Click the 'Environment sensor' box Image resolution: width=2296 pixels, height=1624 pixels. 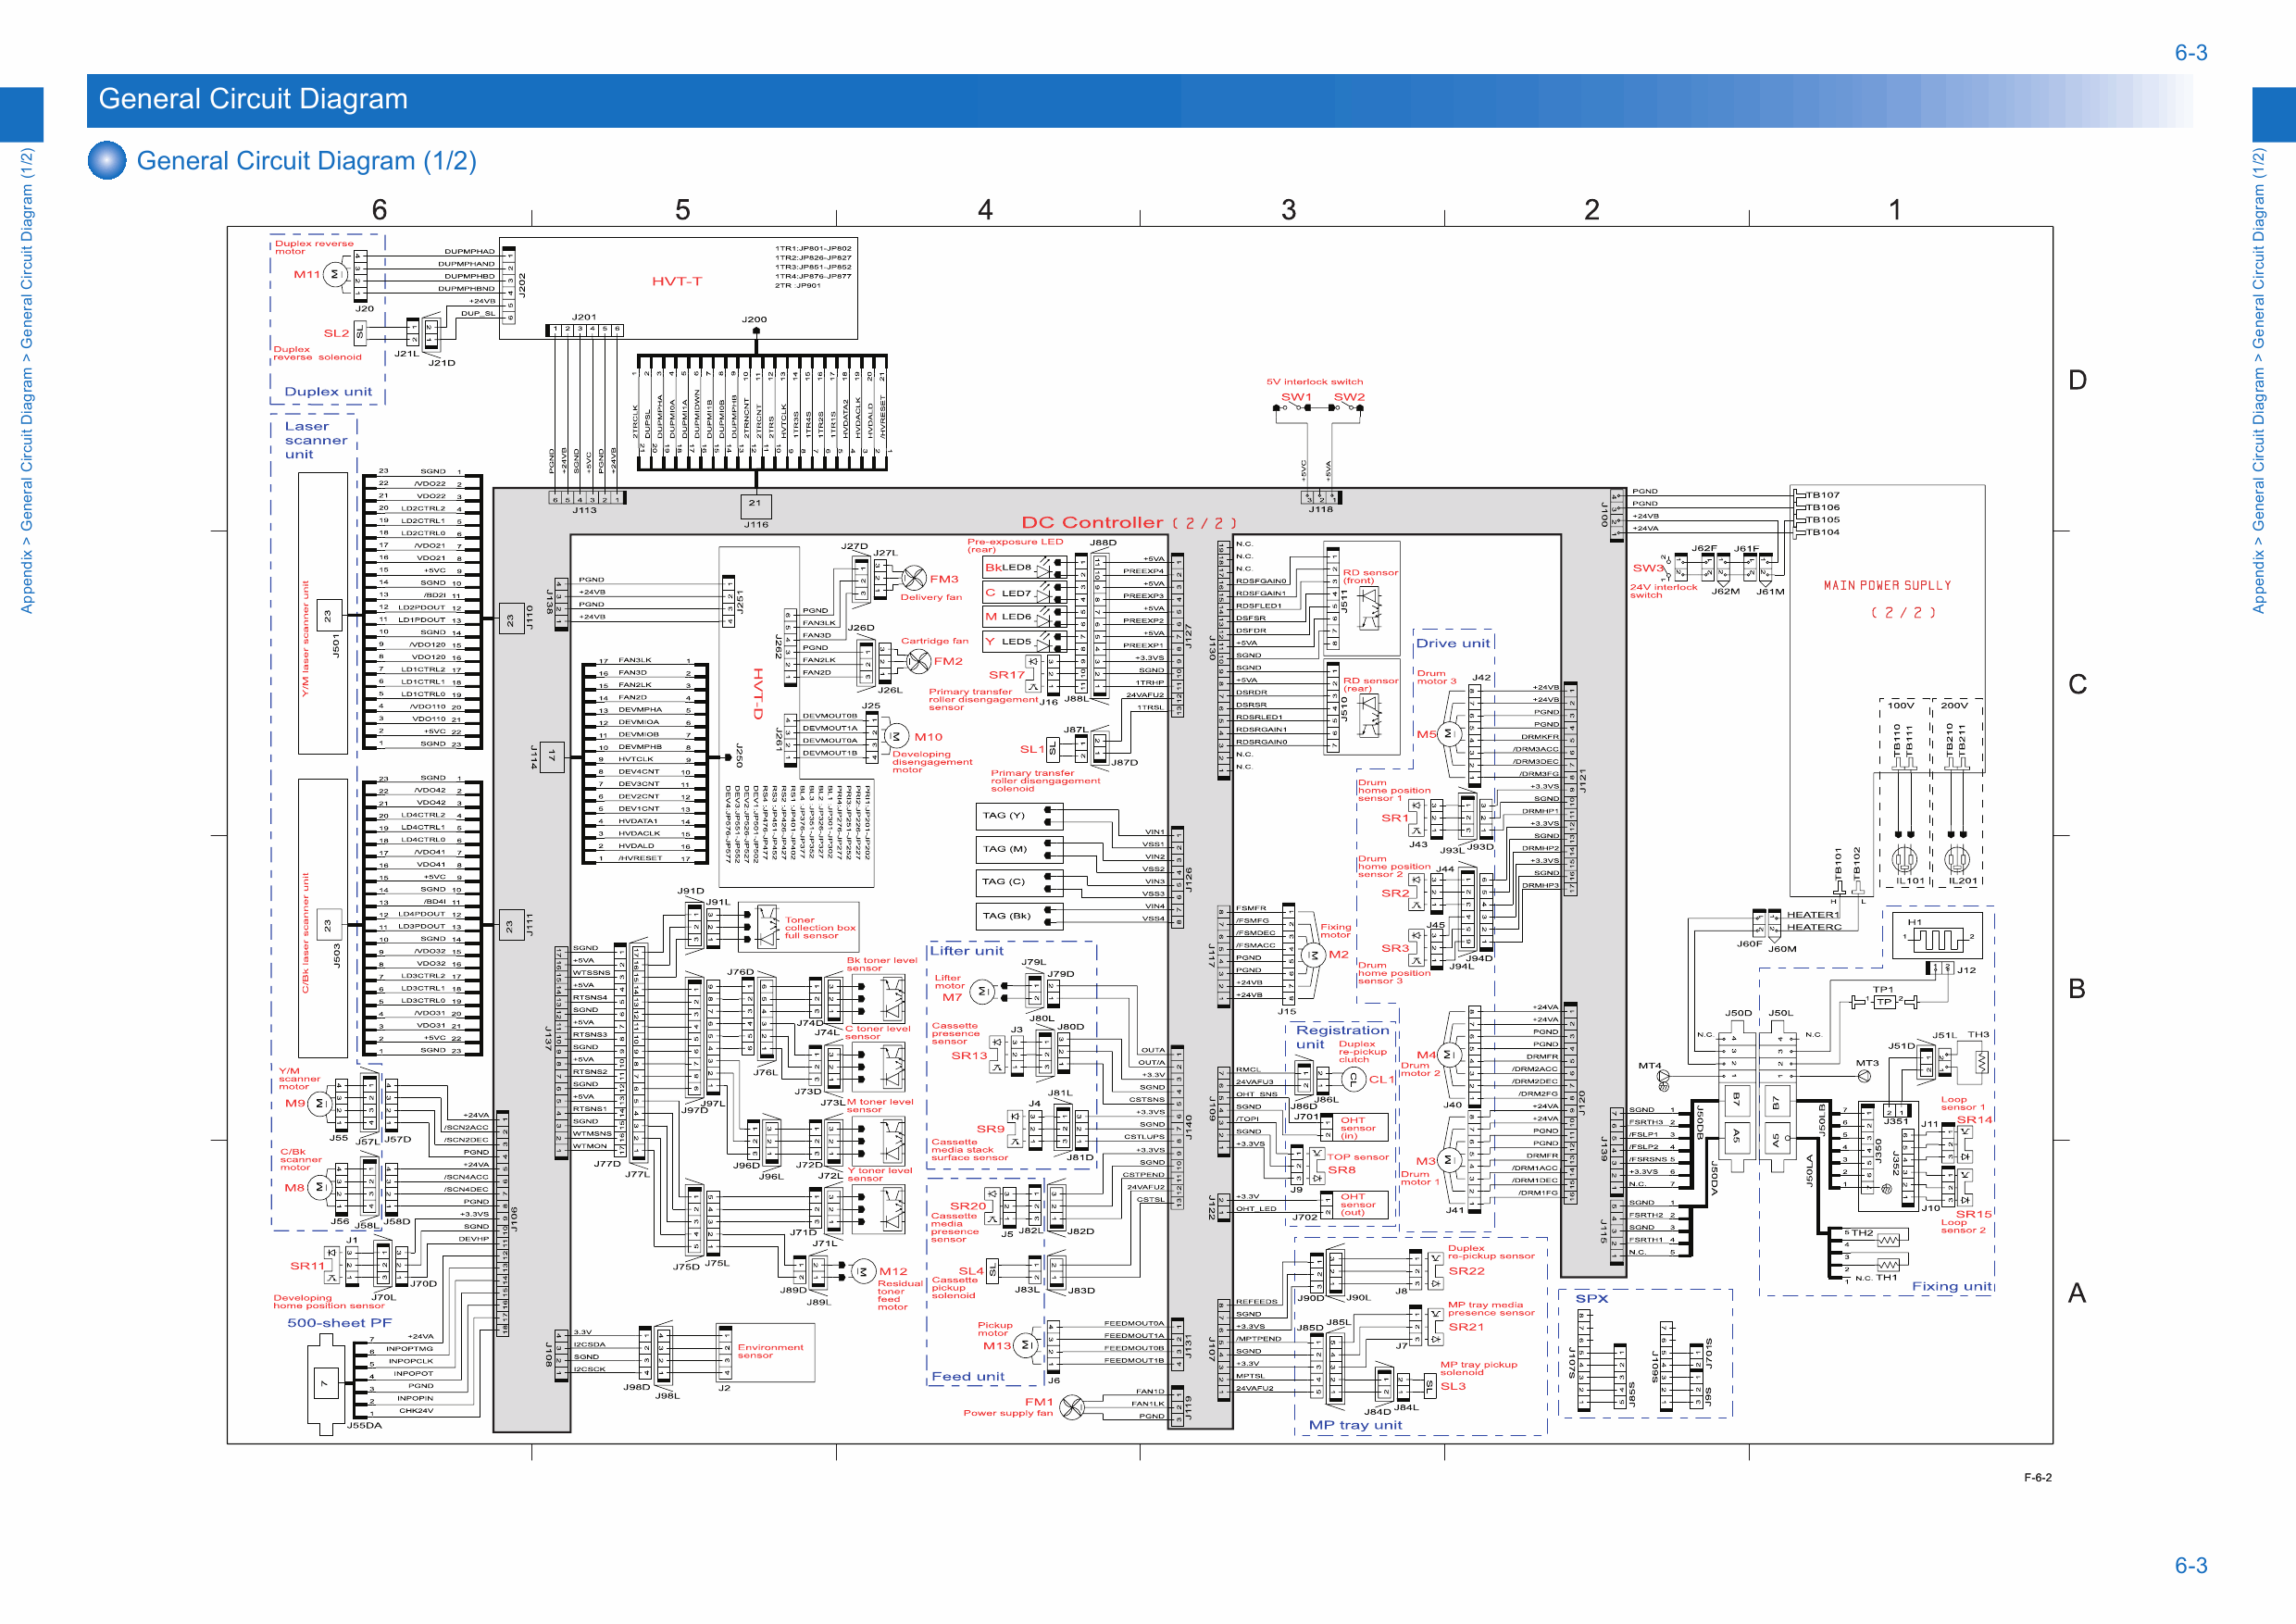(767, 1351)
